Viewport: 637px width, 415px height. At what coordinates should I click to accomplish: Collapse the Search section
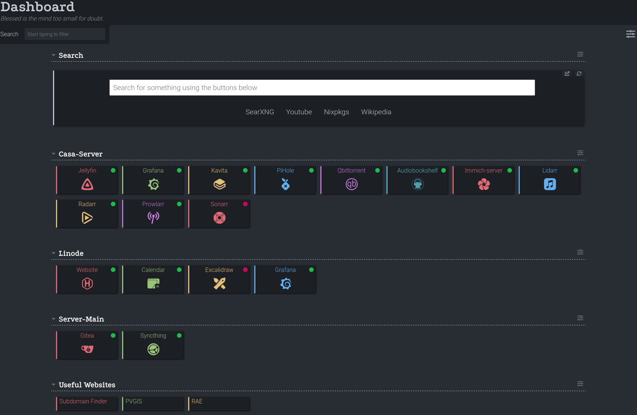53,55
